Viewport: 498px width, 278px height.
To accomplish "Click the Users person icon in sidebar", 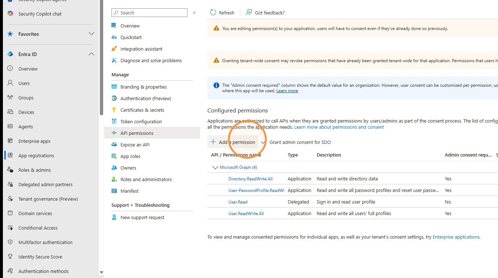I will [10, 83].
